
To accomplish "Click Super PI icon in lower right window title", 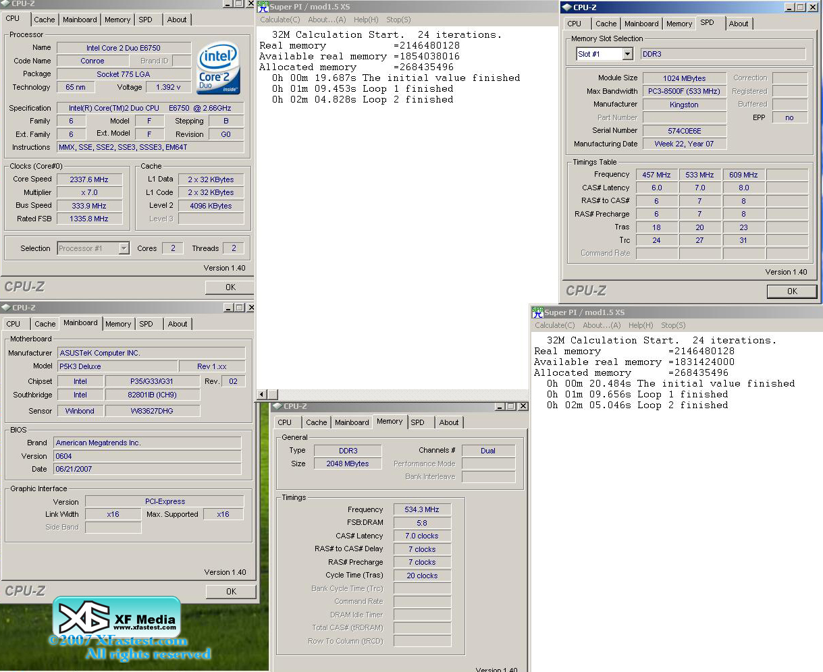I will coord(537,312).
